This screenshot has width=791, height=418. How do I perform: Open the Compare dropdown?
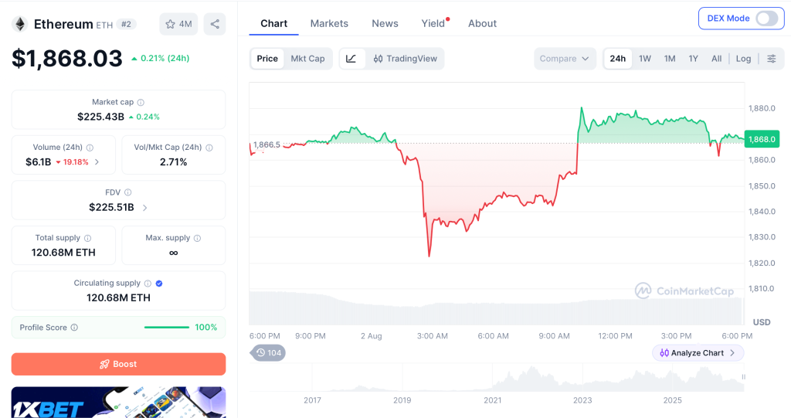coord(565,59)
